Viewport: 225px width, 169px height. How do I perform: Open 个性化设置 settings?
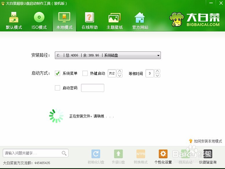point(163,156)
